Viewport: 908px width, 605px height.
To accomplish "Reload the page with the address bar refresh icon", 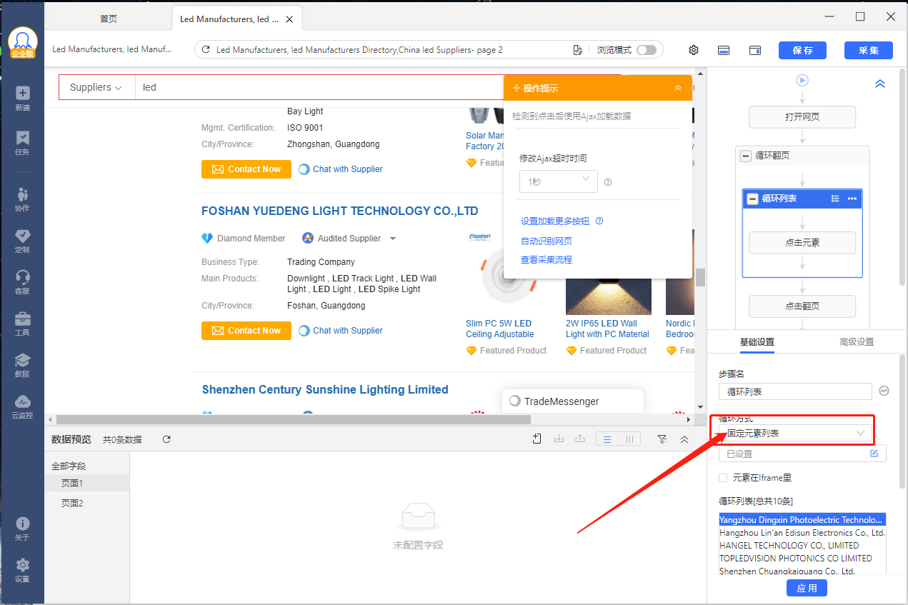I will pos(206,50).
